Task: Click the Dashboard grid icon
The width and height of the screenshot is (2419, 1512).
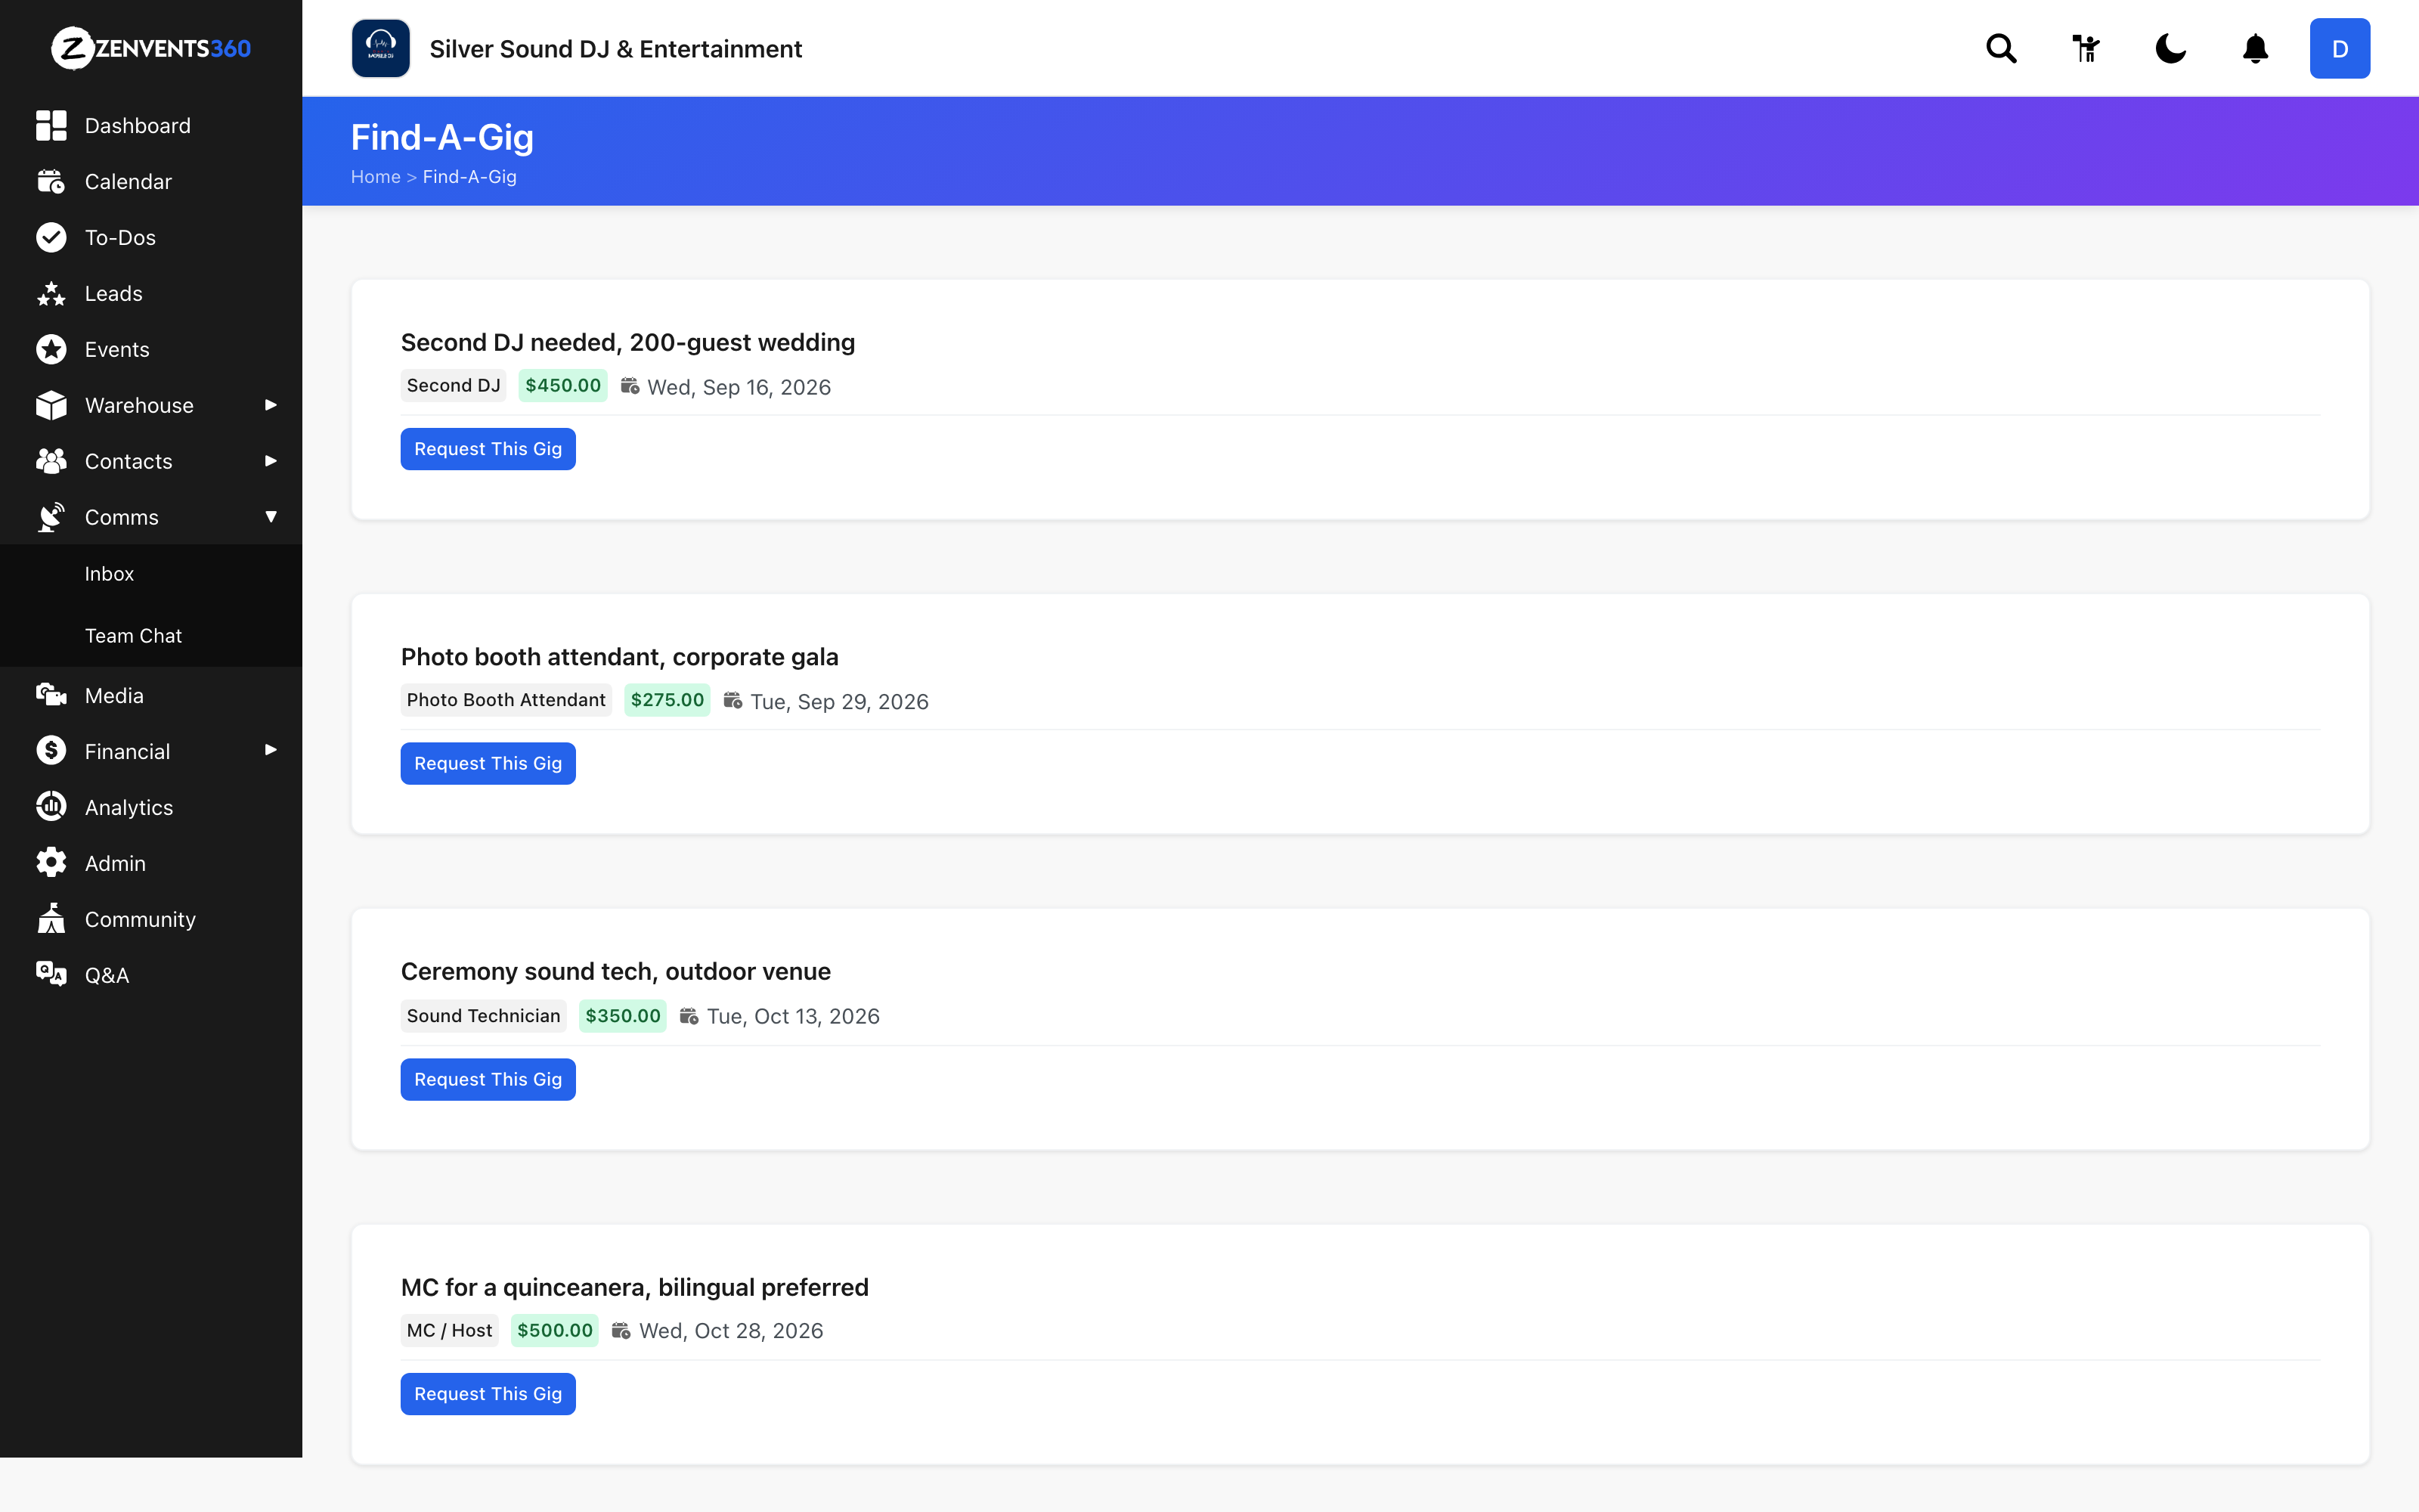Action: pyautogui.click(x=51, y=125)
